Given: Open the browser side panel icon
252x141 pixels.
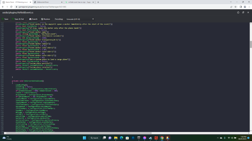Looking at the screenshot, I should tap(241, 7).
